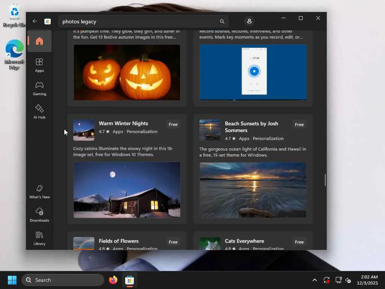The height and width of the screenshot is (289, 385).
Task: Open Beach Sunsets by Josh Sommers title
Action: (252, 127)
